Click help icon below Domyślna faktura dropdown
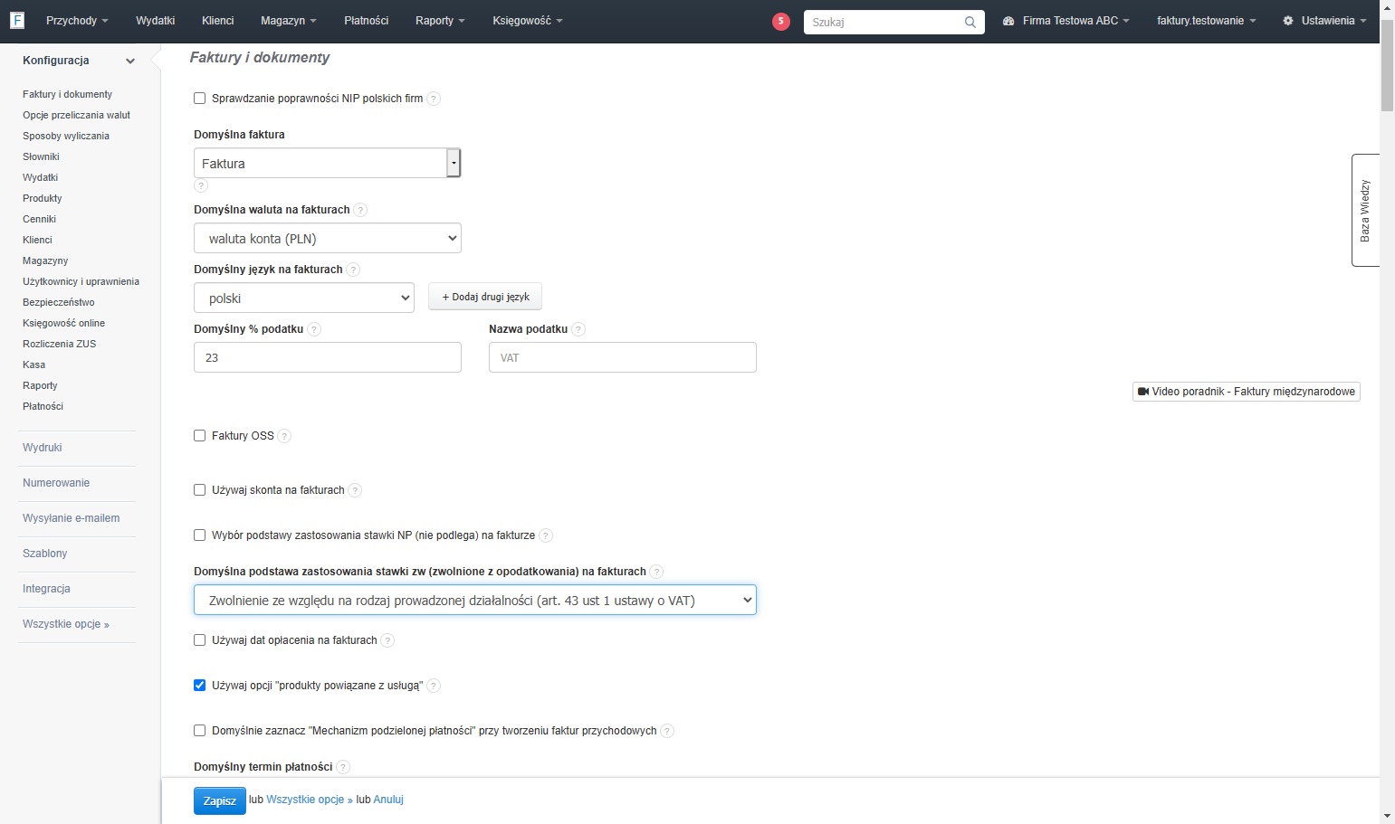 (x=201, y=185)
